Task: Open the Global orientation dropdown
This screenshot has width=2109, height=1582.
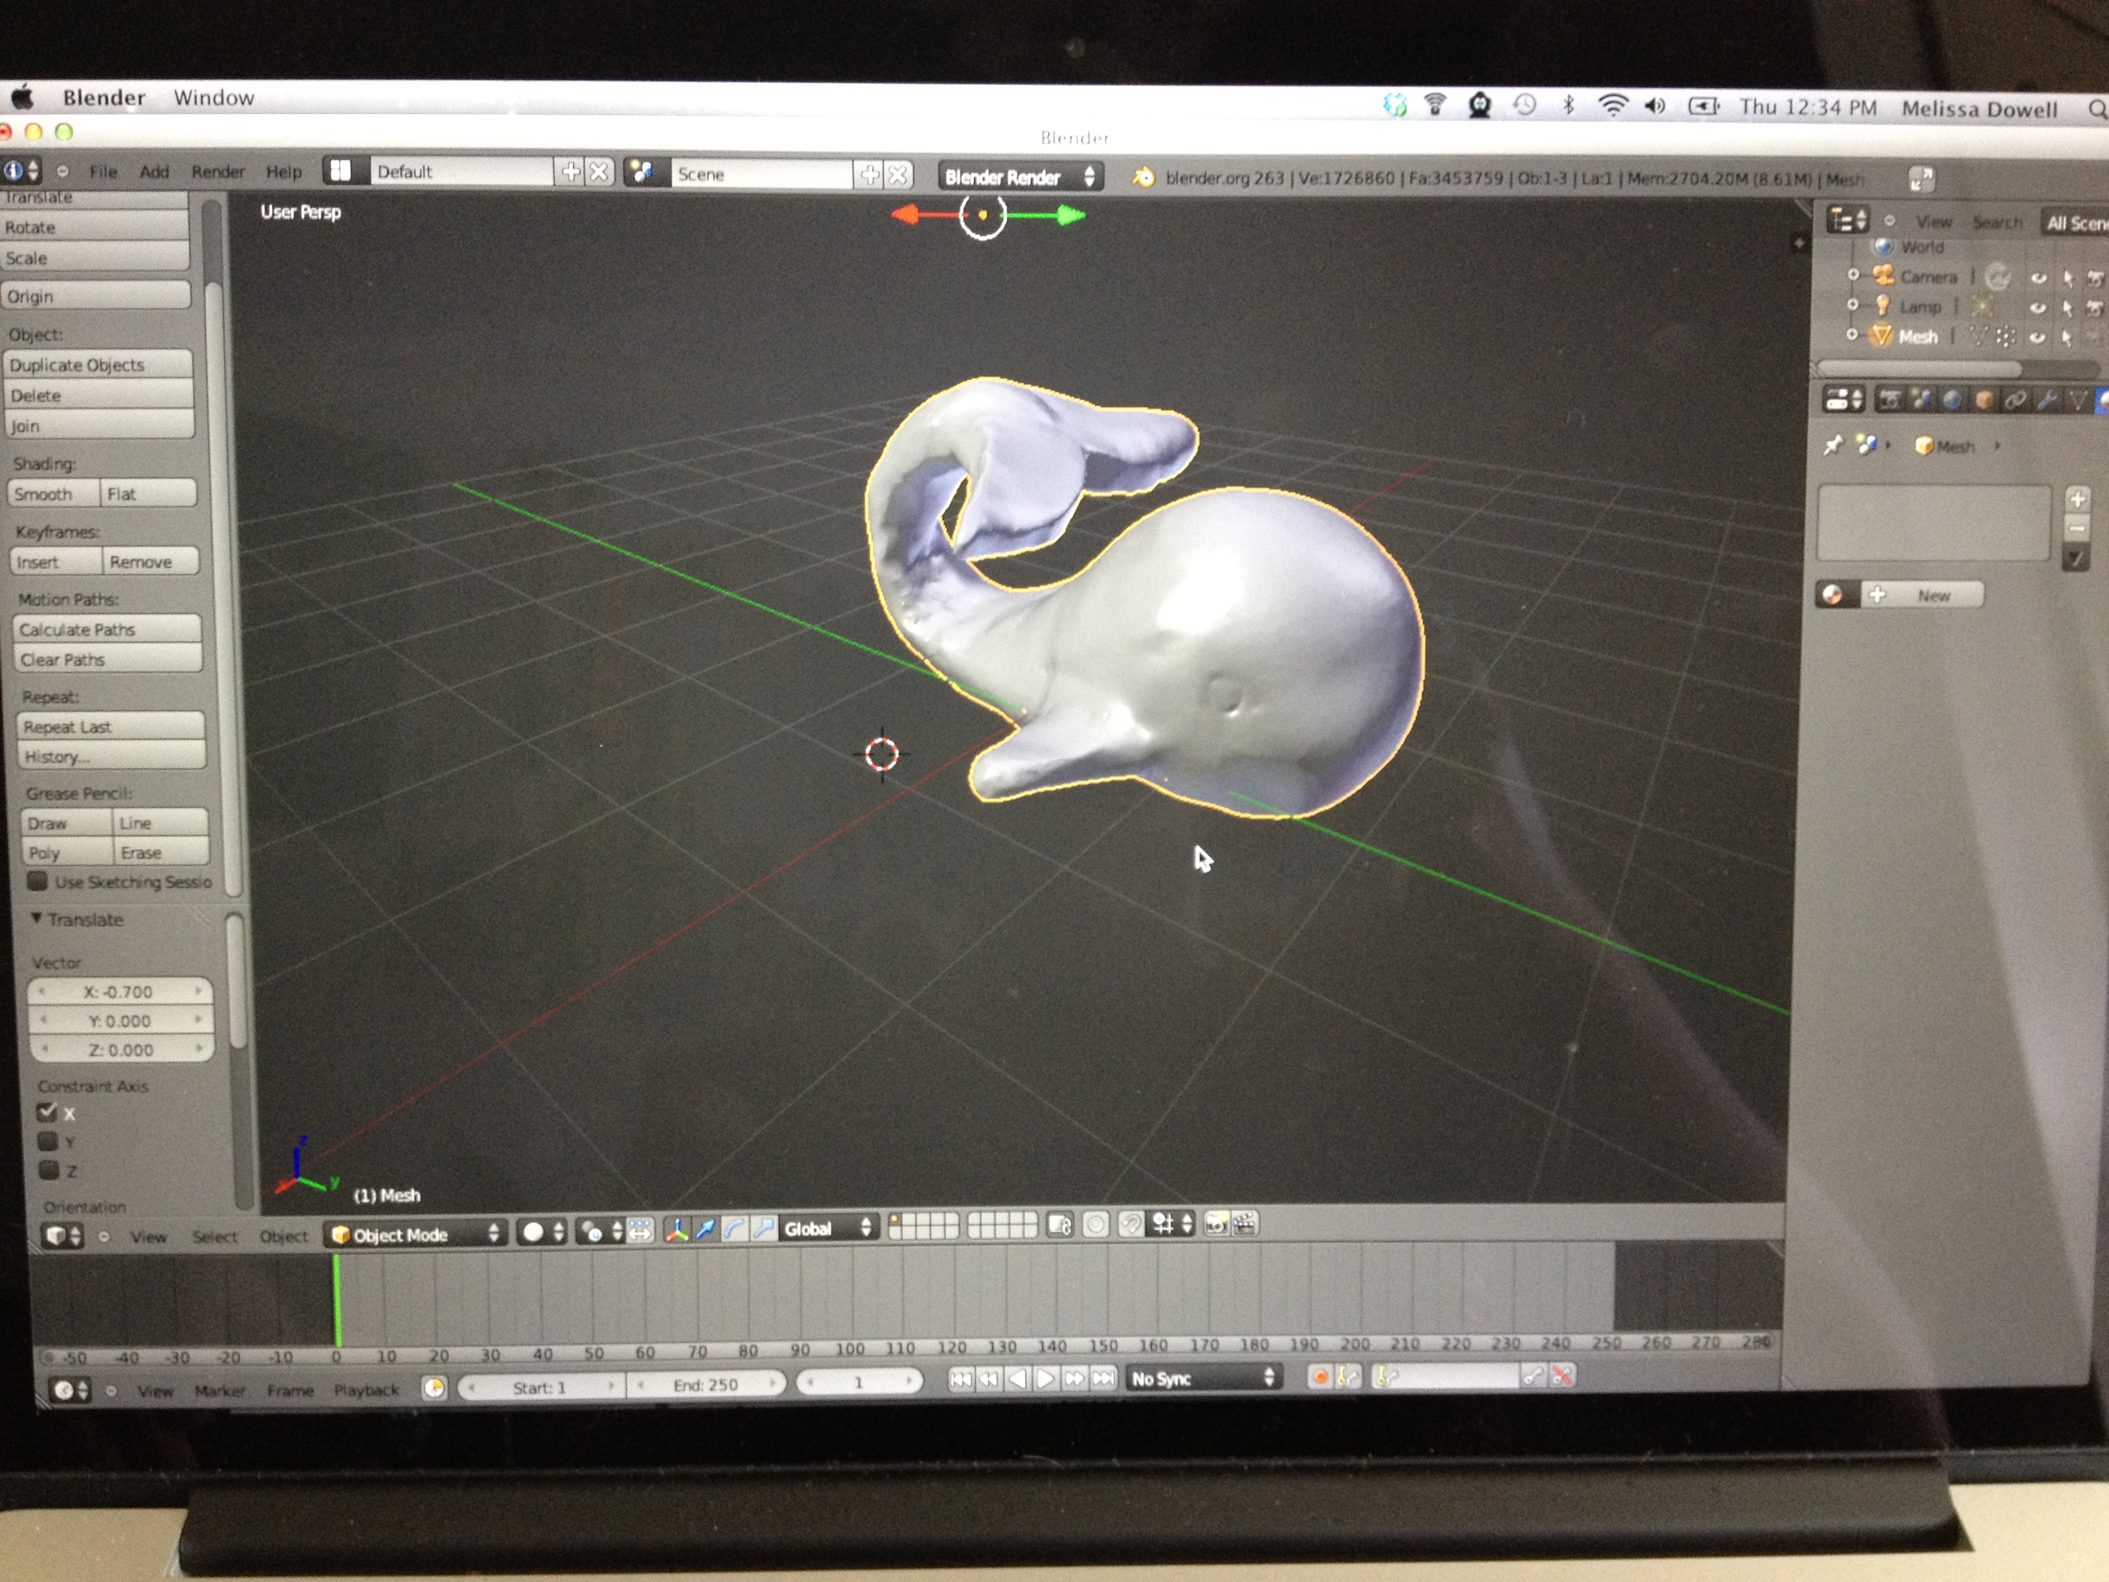Action: [826, 1229]
